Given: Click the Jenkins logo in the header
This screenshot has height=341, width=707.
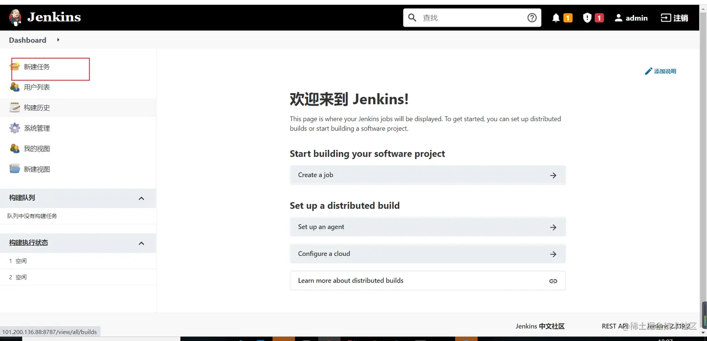Looking at the screenshot, I should 45,17.
